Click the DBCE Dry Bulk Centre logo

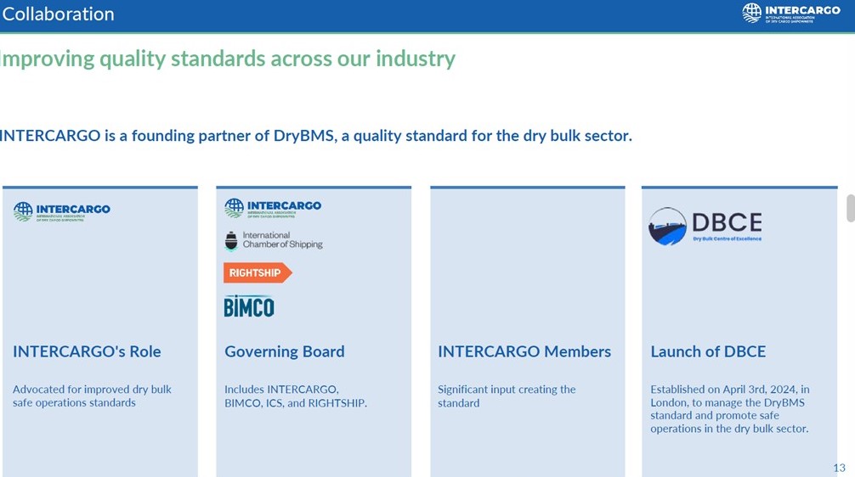705,227
